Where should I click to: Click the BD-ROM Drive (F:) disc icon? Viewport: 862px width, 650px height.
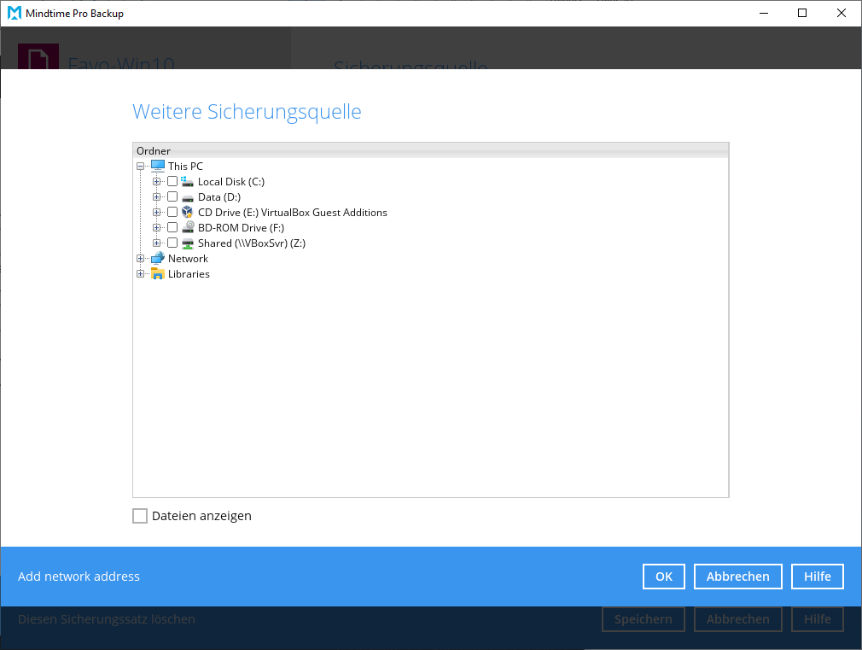coord(188,228)
